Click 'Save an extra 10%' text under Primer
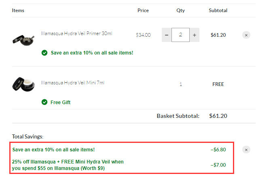This screenshot has height=178, width=256. [92, 53]
